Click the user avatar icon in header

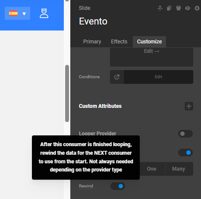click(44, 13)
